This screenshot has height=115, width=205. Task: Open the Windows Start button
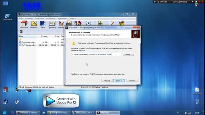click(4, 113)
